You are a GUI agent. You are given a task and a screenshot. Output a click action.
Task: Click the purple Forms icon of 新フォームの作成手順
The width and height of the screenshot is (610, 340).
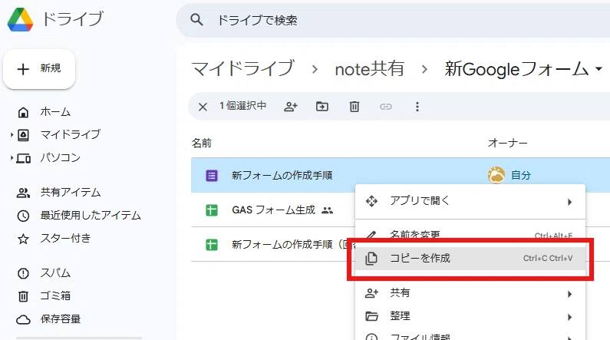point(212,176)
